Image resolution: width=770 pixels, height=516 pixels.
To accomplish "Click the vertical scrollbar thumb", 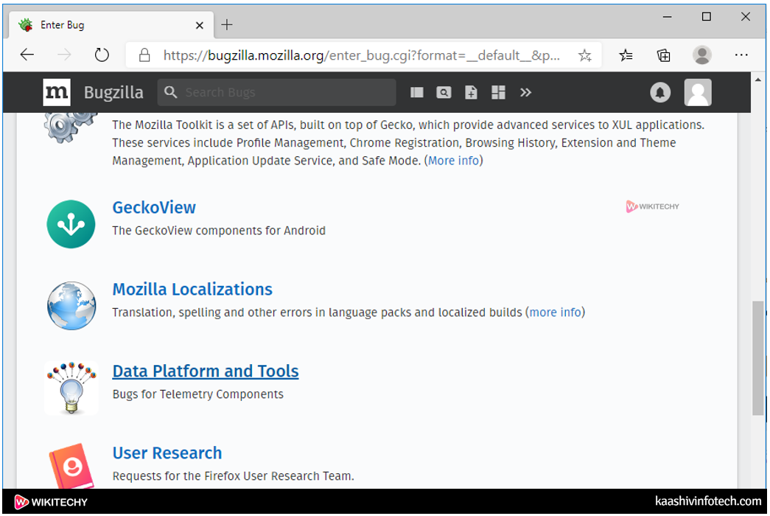I will pos(758,358).
